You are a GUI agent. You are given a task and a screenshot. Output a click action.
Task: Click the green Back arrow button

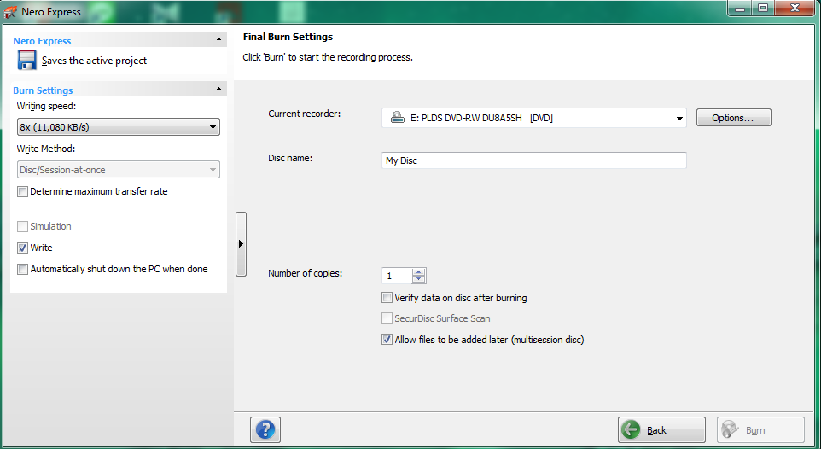[x=661, y=429]
